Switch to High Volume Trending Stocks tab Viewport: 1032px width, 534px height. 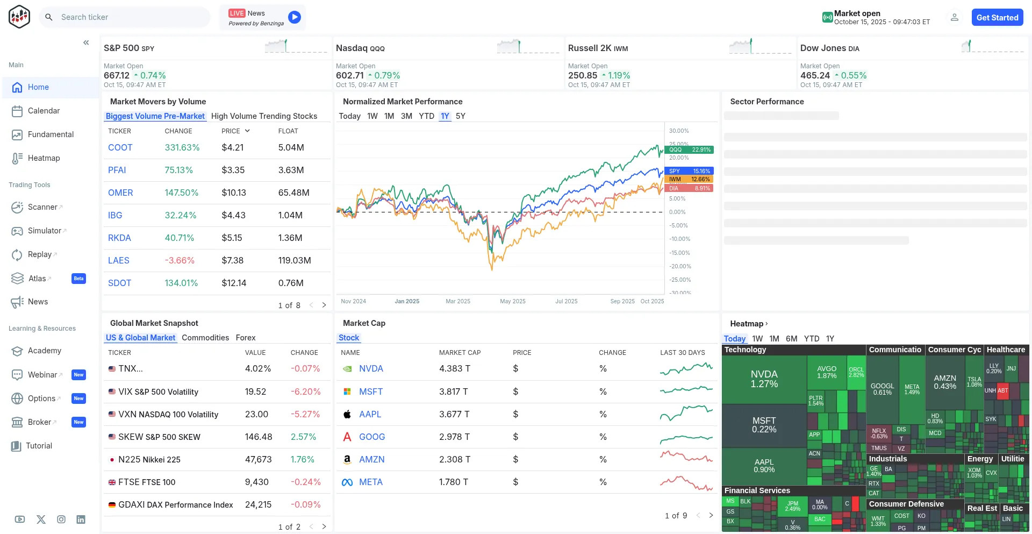pos(264,116)
